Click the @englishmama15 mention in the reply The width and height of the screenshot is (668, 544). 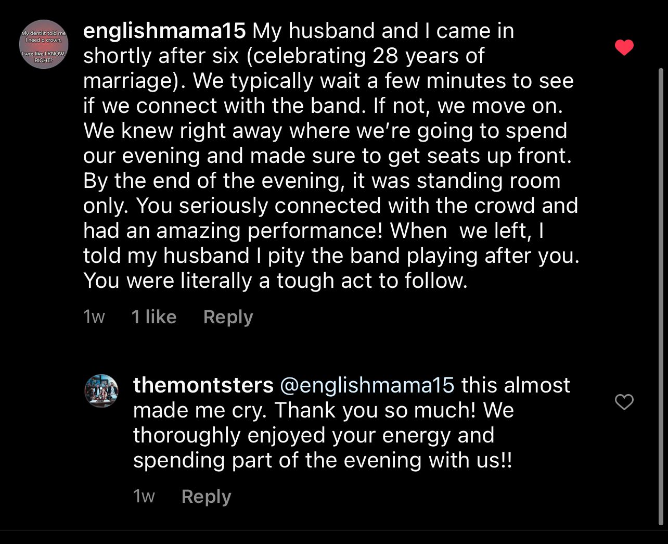tap(367, 385)
